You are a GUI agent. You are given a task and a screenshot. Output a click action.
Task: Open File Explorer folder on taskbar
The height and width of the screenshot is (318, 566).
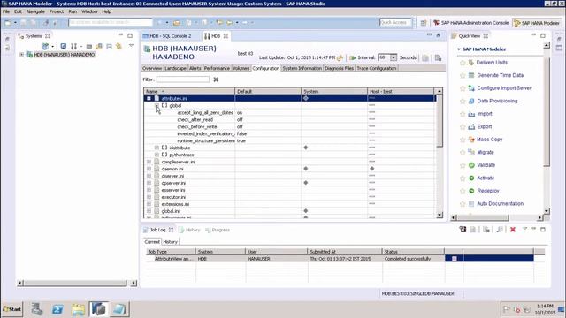78,309
